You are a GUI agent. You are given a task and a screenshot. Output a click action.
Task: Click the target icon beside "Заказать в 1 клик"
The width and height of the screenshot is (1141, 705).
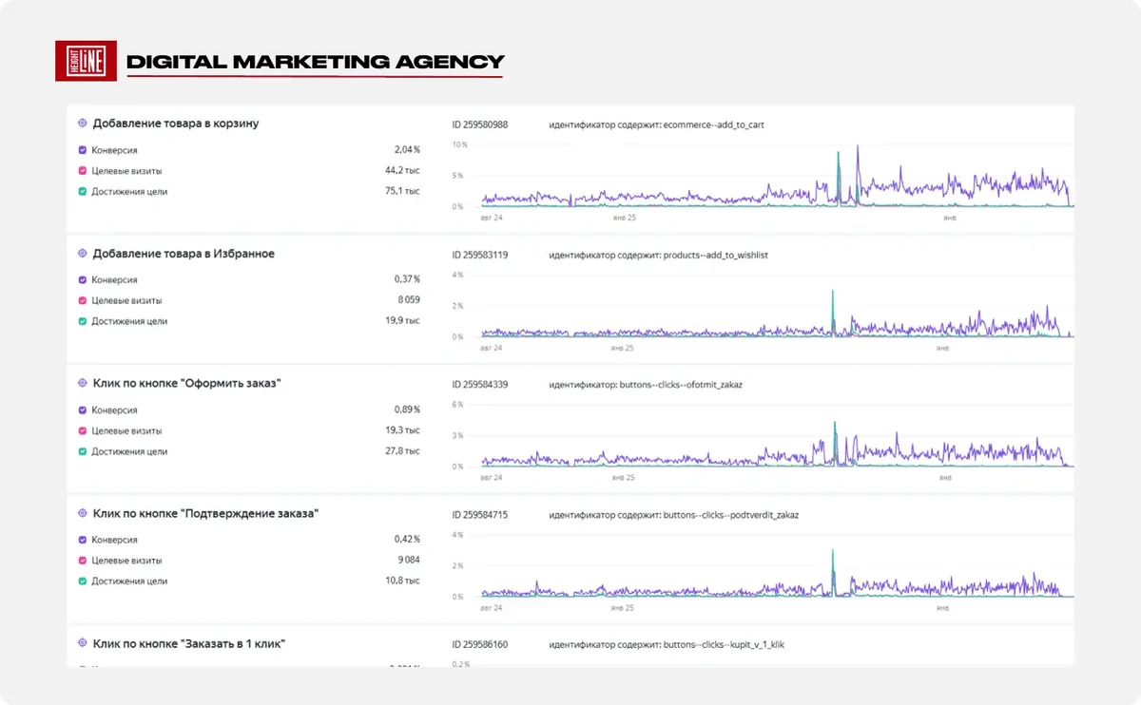point(83,643)
